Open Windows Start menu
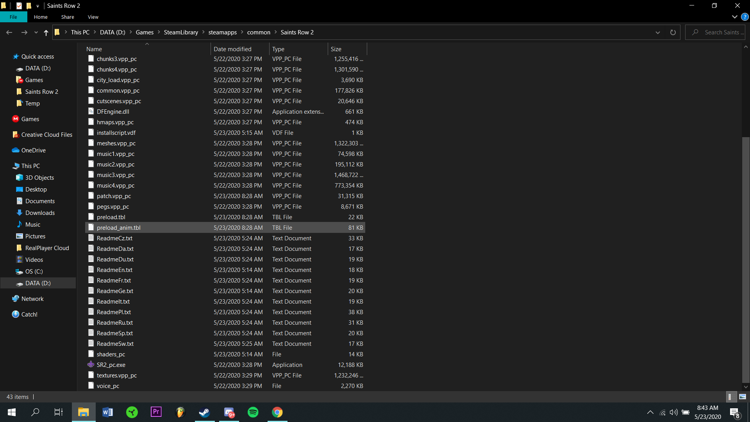Screen dimensions: 750x422 [12, 412]
